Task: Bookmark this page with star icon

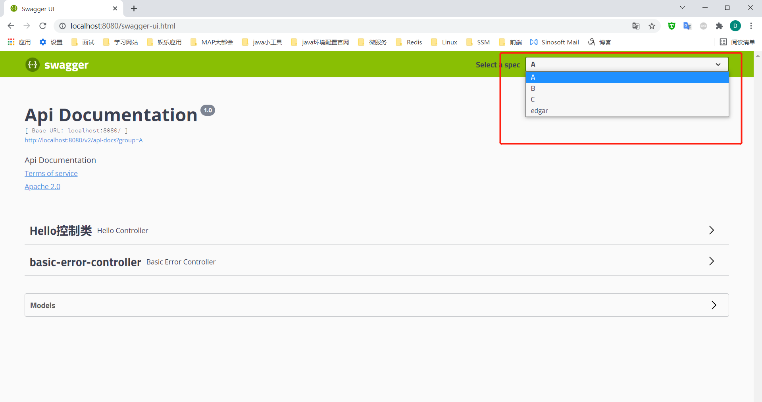Action: click(x=652, y=26)
